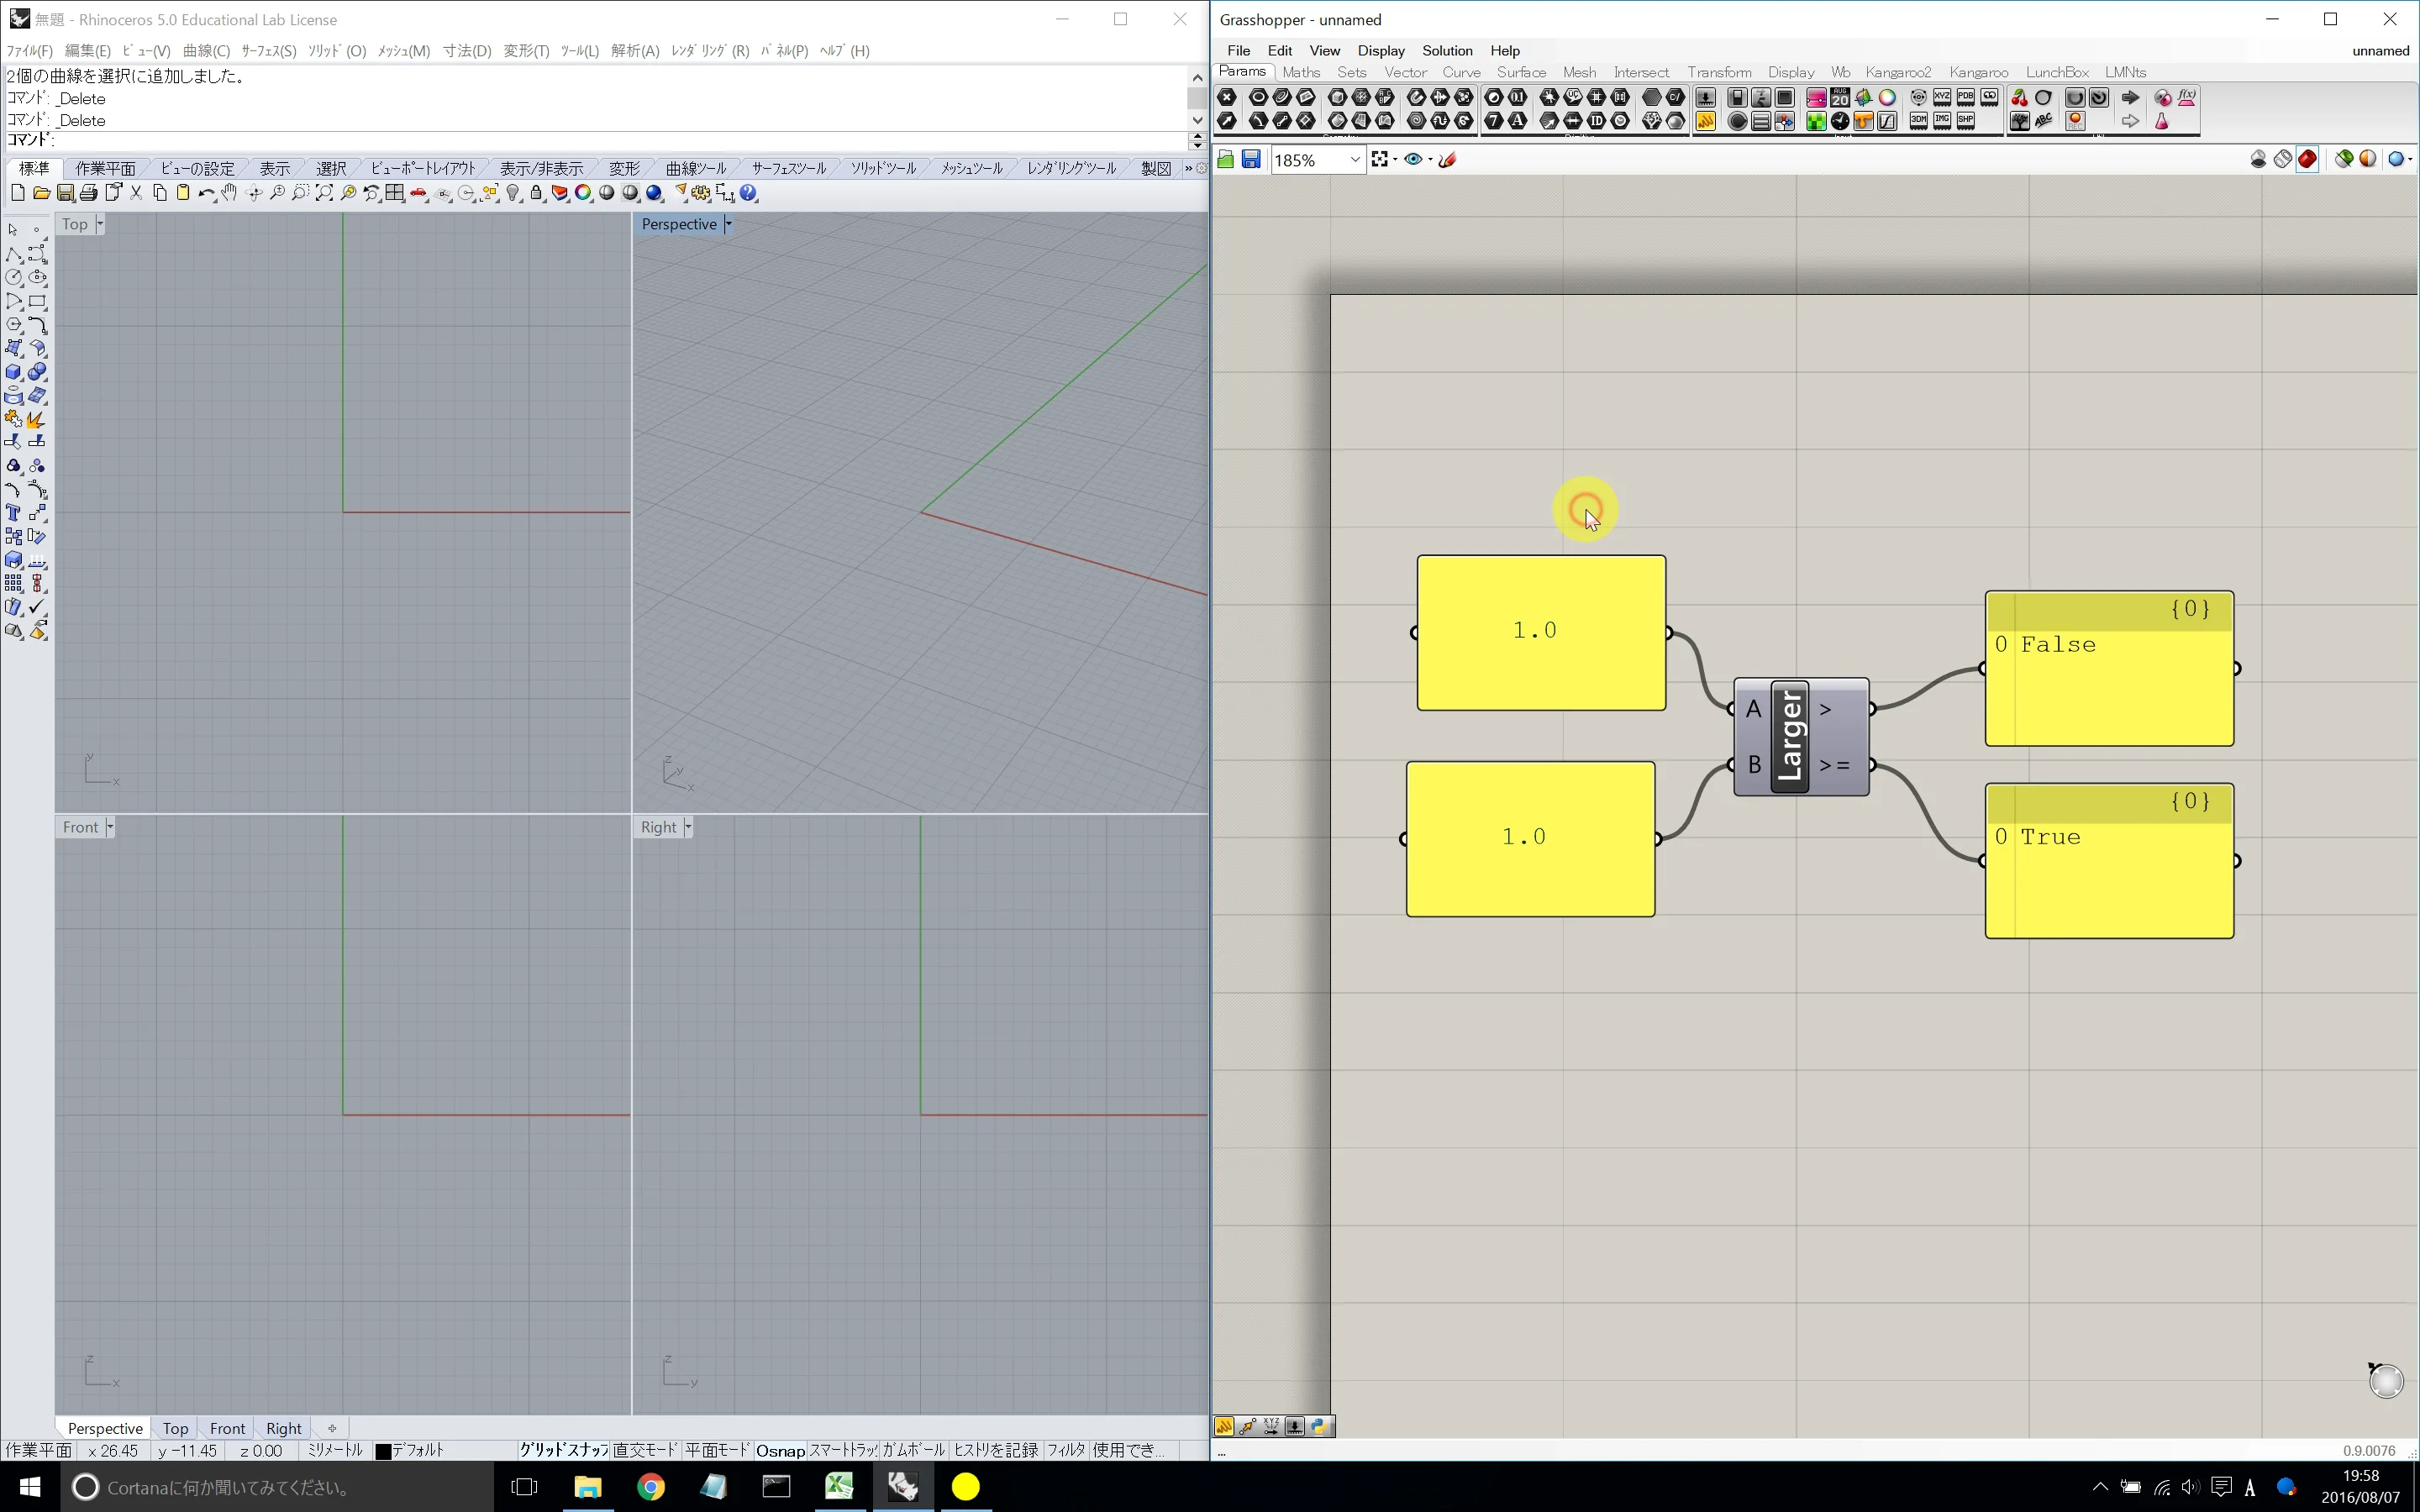The width and height of the screenshot is (2420, 1512).
Task: Save the Grasshopper document
Action: coord(1251,160)
